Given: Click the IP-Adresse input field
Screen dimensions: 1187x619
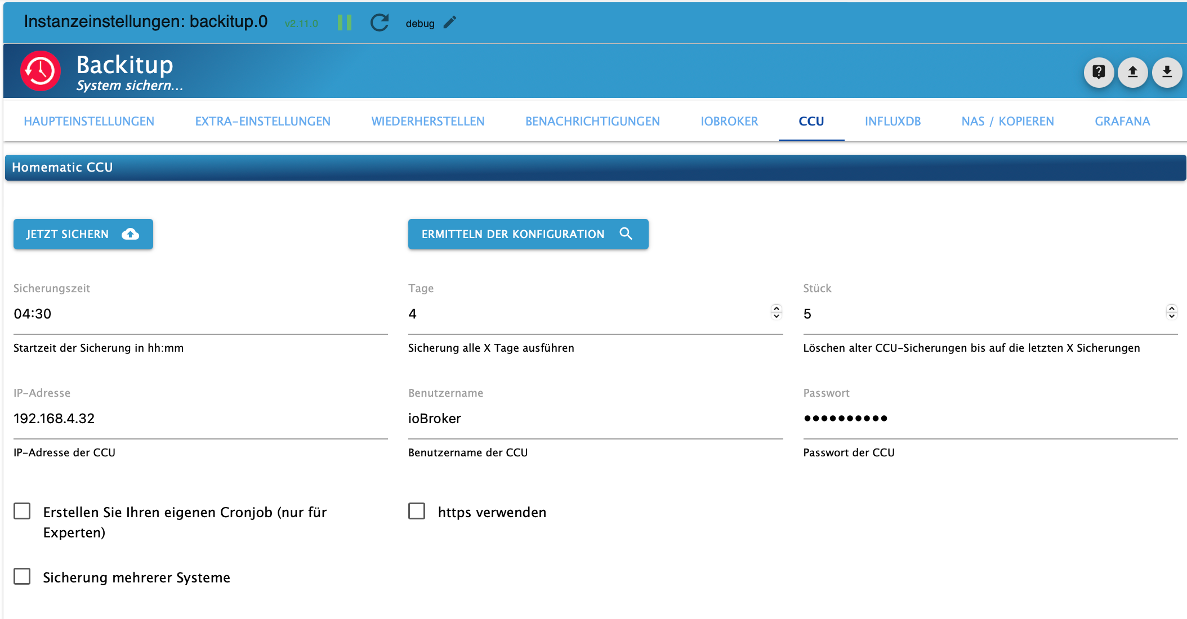Looking at the screenshot, I should [200, 419].
